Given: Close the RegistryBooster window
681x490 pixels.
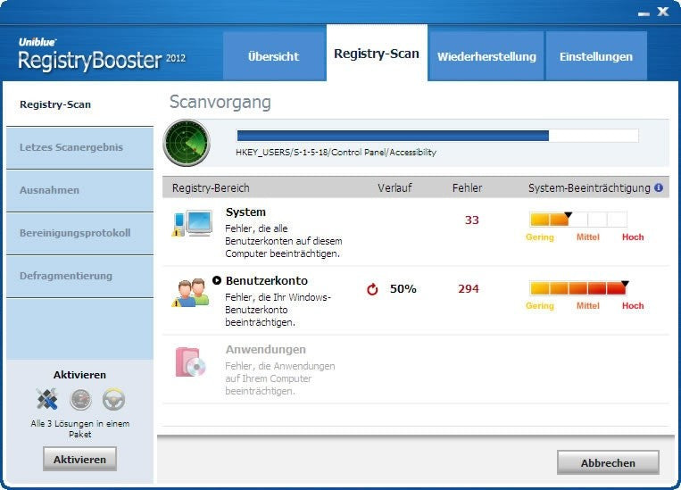Looking at the screenshot, I should [x=663, y=12].
